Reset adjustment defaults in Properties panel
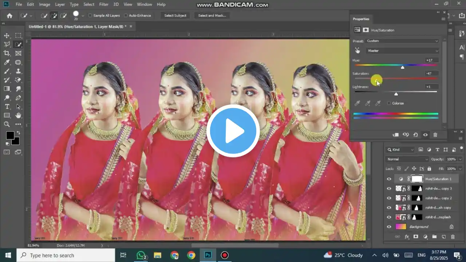 click(415, 135)
